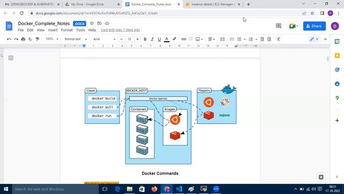Decrease the font size
344x194 pixels.
(121, 39)
